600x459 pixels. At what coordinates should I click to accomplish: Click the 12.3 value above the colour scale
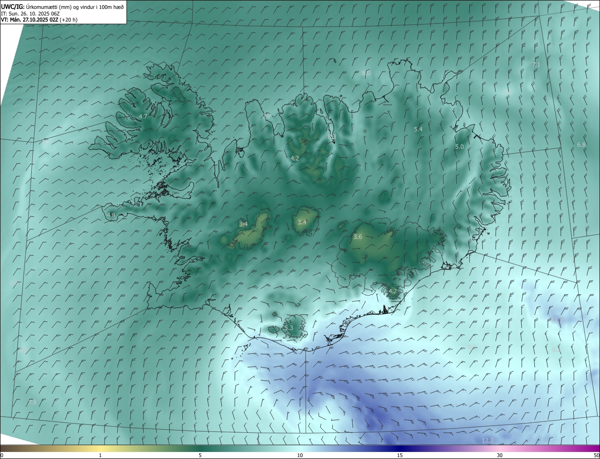[x=487, y=440]
